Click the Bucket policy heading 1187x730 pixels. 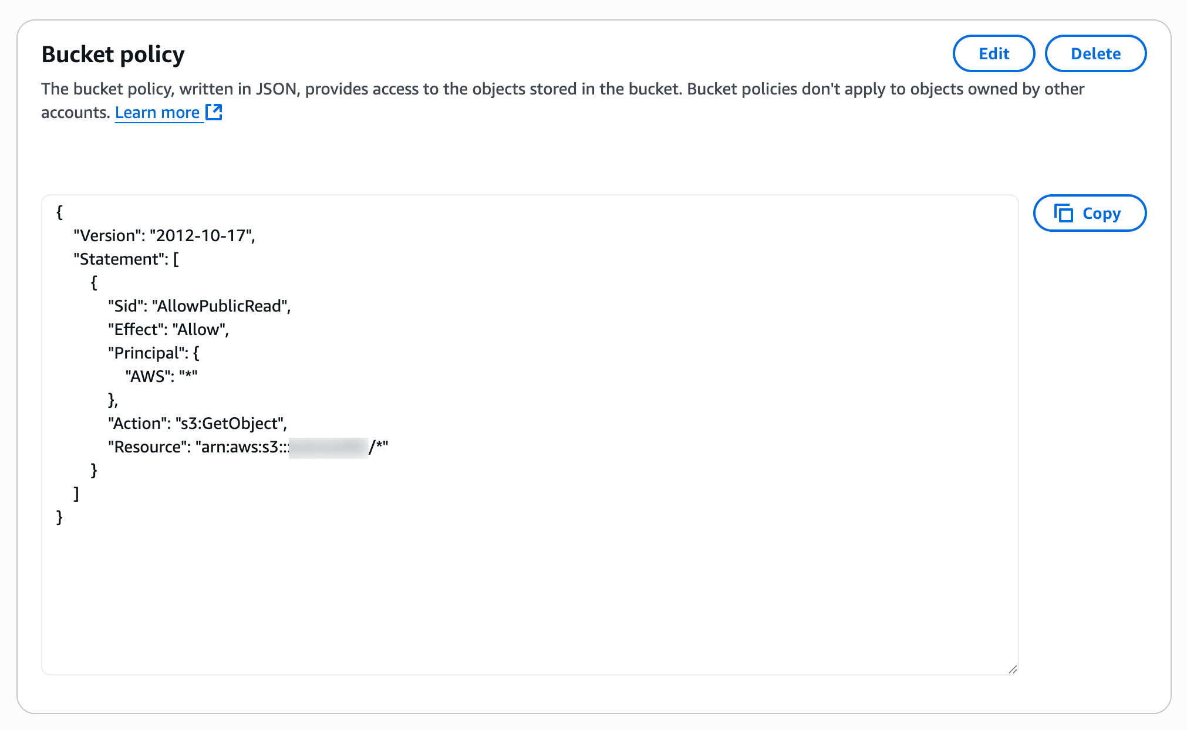113,55
